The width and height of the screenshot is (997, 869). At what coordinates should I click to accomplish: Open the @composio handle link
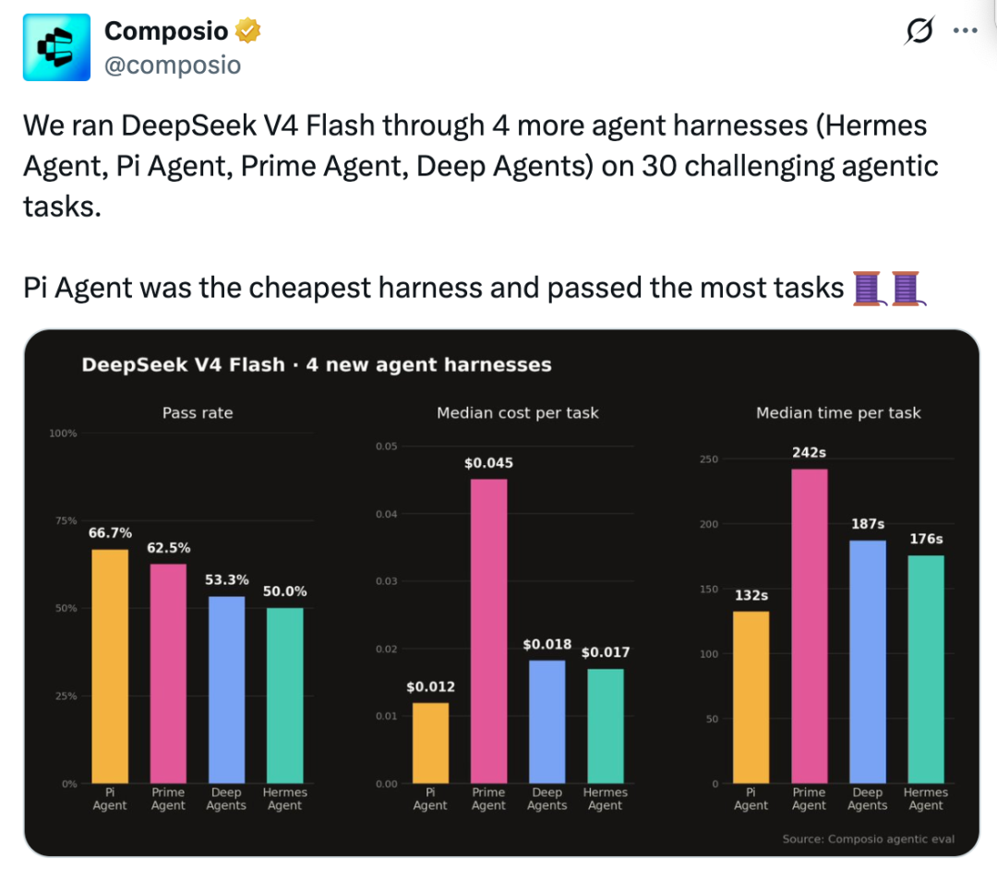[173, 65]
